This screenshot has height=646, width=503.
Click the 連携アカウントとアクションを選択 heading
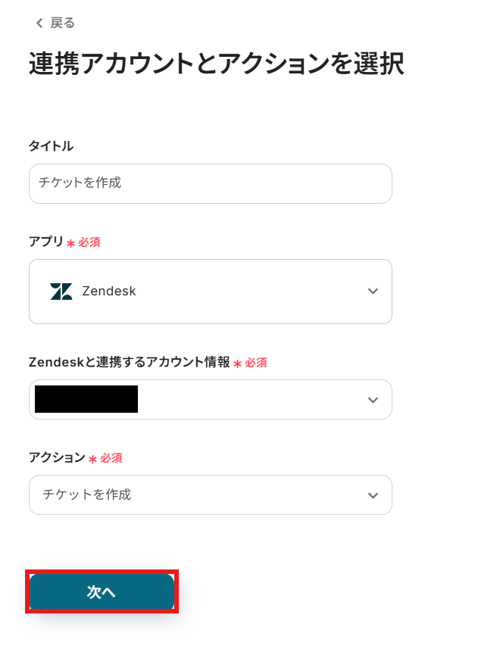point(216,65)
